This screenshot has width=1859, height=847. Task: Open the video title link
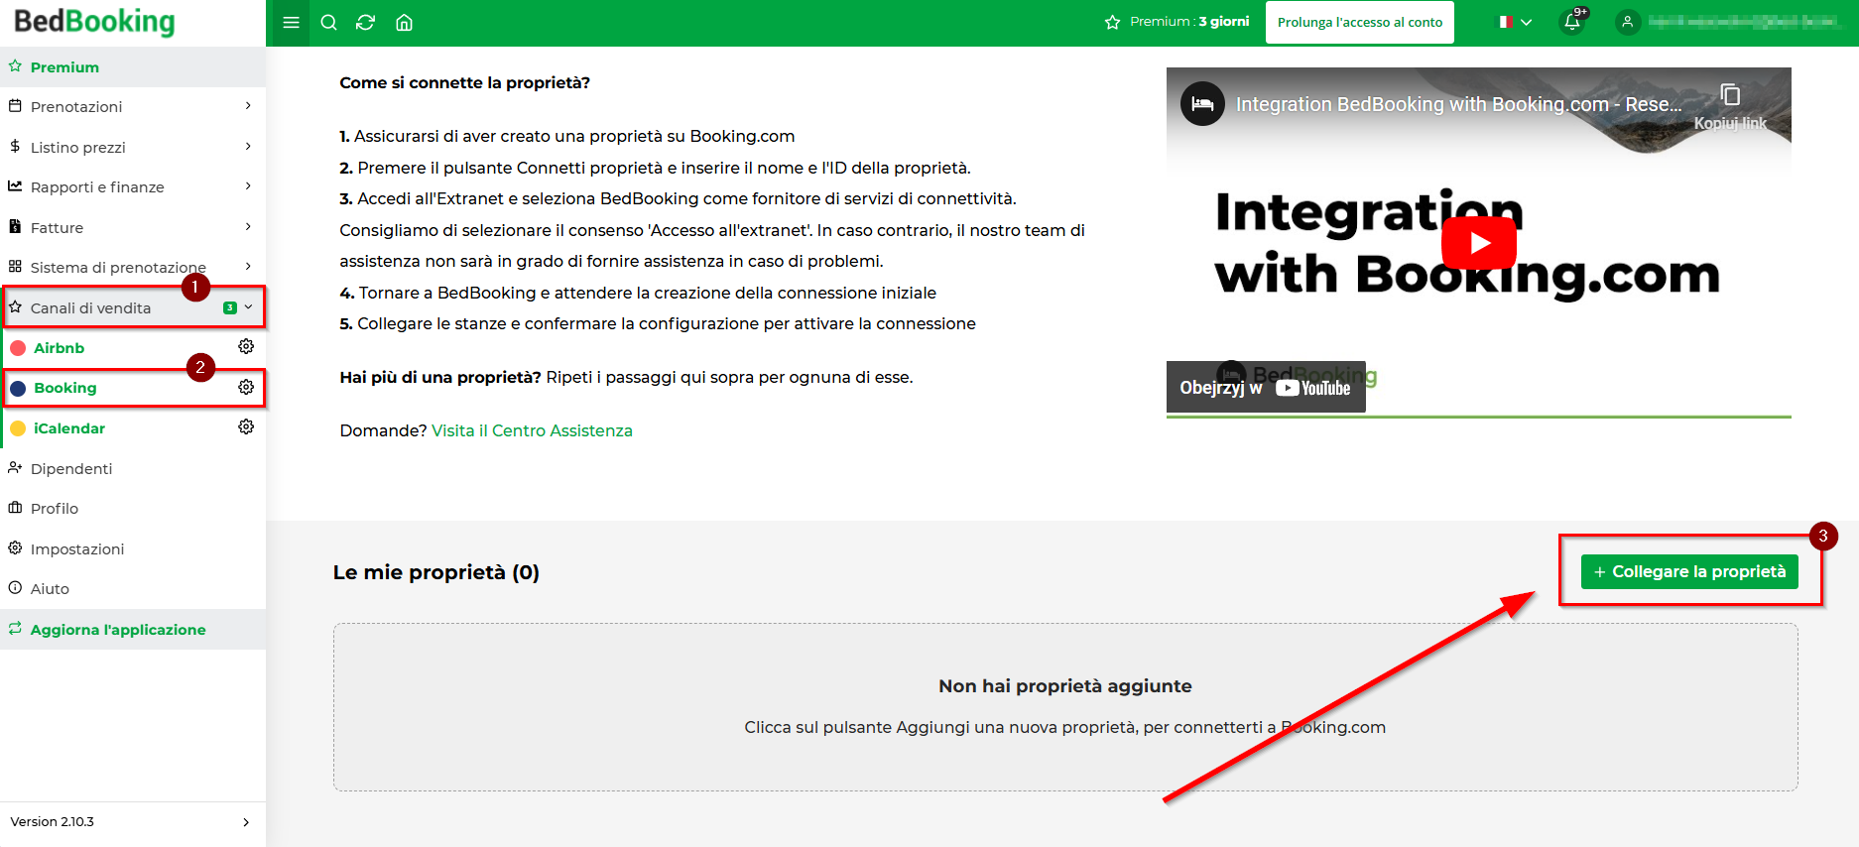click(1458, 104)
